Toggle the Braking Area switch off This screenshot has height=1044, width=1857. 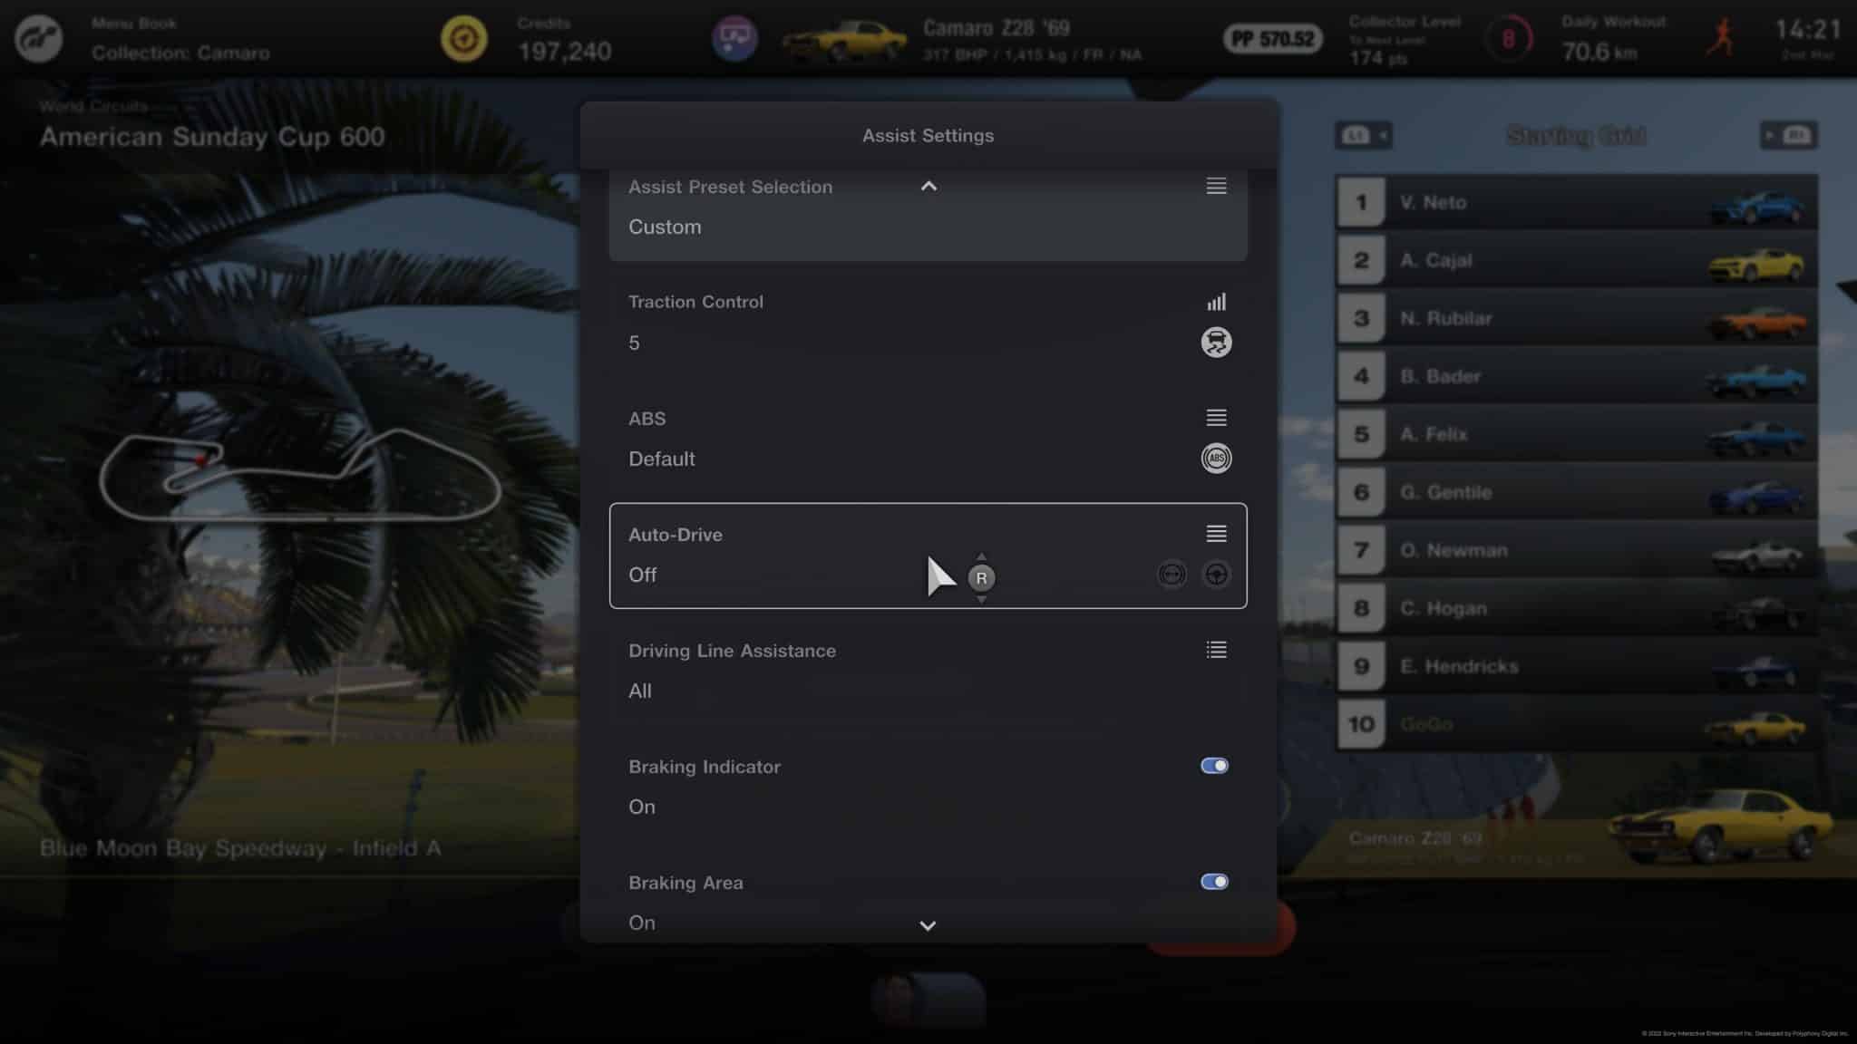[1213, 881]
